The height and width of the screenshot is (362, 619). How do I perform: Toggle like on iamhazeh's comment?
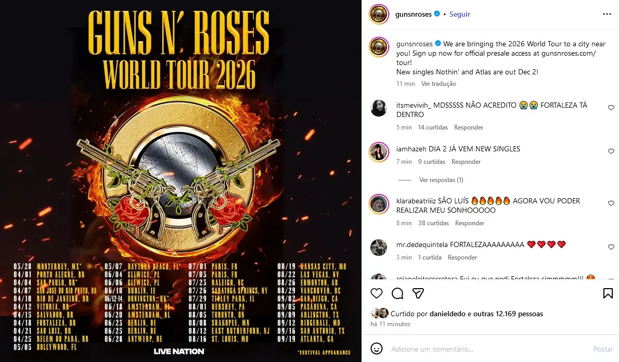coord(611,151)
